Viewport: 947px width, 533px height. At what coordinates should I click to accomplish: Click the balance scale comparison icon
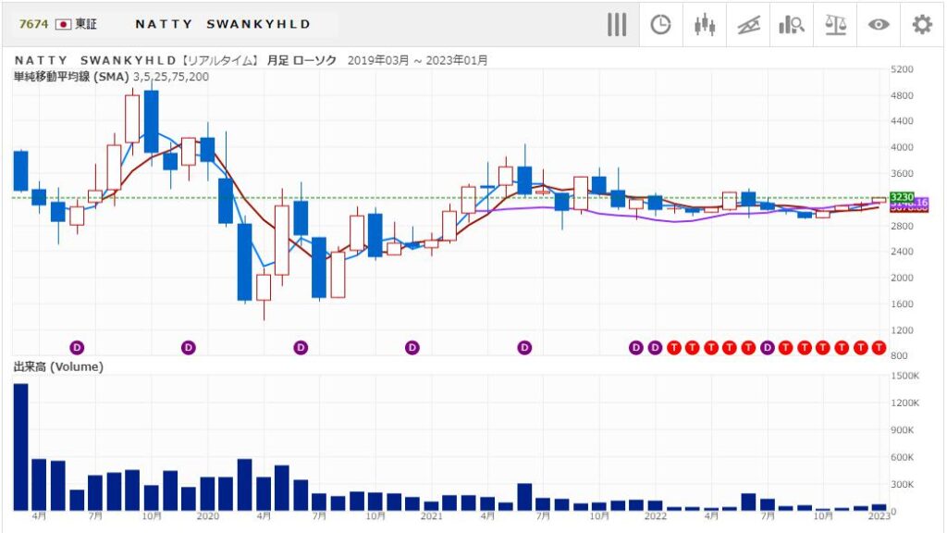point(835,25)
